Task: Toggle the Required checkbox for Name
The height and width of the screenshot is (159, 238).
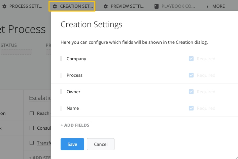Action: [191, 108]
